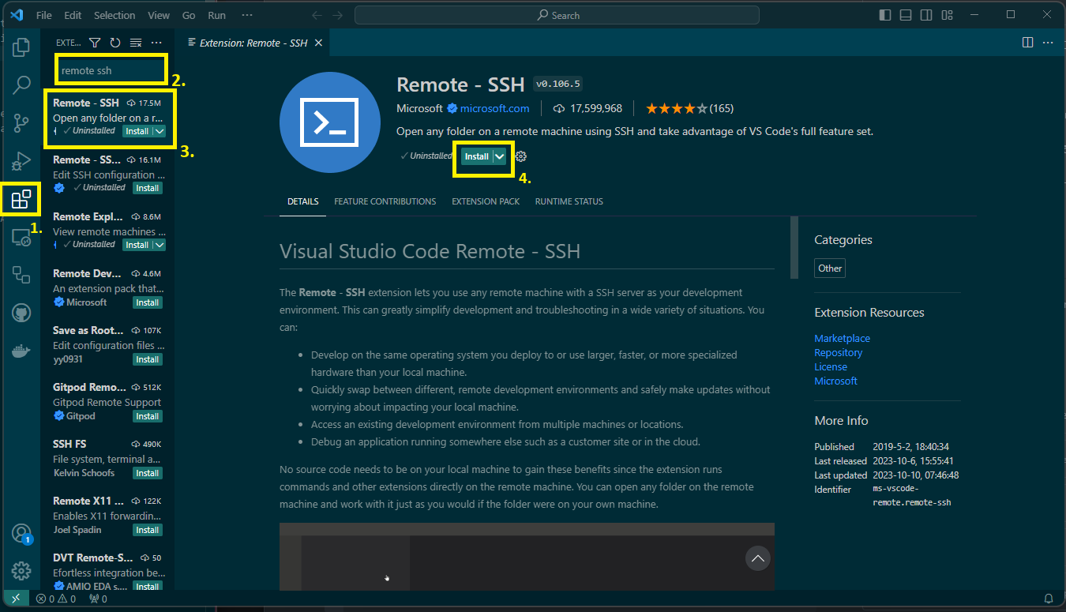Open the Remote Explorer view
The height and width of the screenshot is (612, 1066).
coord(21,236)
